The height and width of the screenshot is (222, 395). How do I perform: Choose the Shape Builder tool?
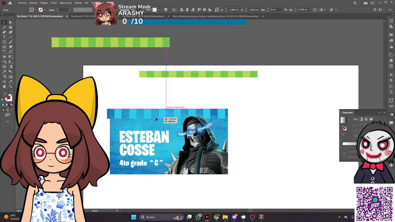pos(4,62)
